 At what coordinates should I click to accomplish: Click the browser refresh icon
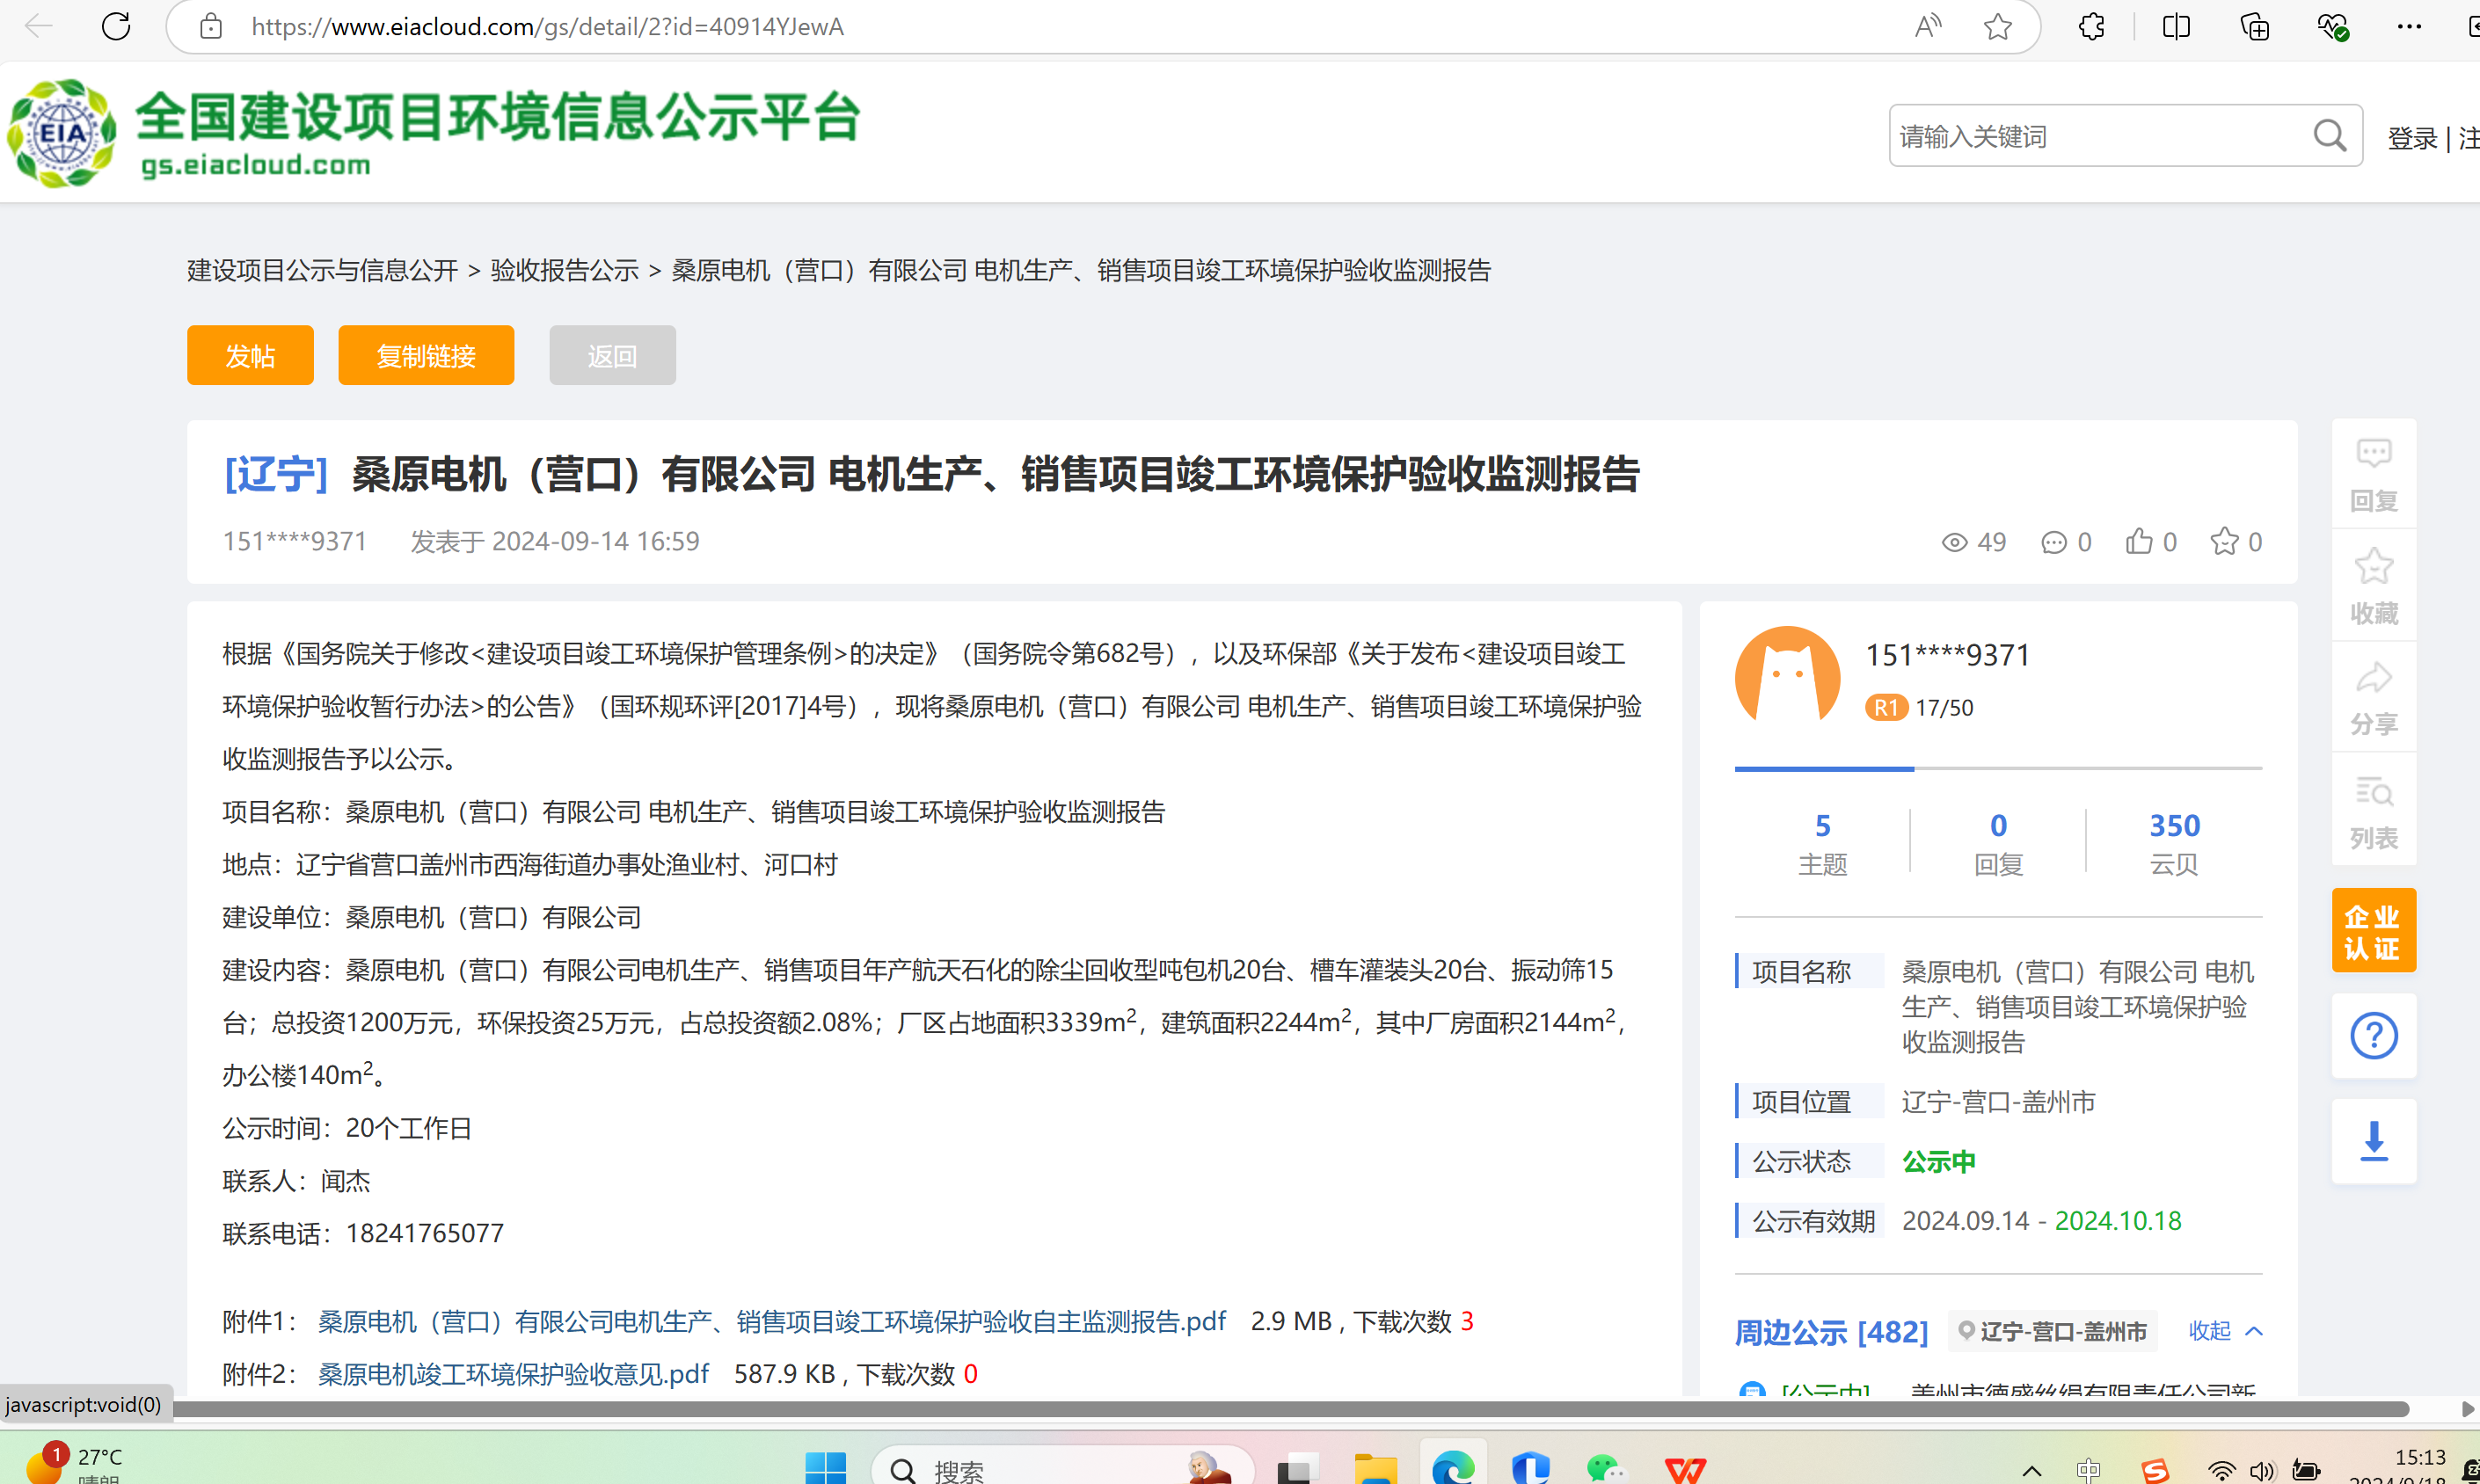click(116, 26)
